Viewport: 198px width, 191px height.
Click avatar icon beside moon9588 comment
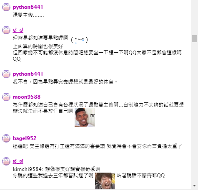point(6,97)
